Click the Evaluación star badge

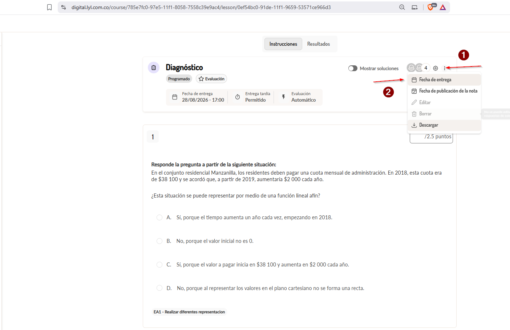[x=211, y=79]
